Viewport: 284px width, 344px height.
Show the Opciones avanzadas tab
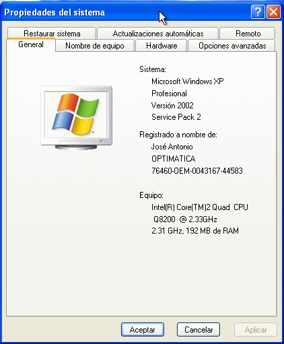coord(232,46)
